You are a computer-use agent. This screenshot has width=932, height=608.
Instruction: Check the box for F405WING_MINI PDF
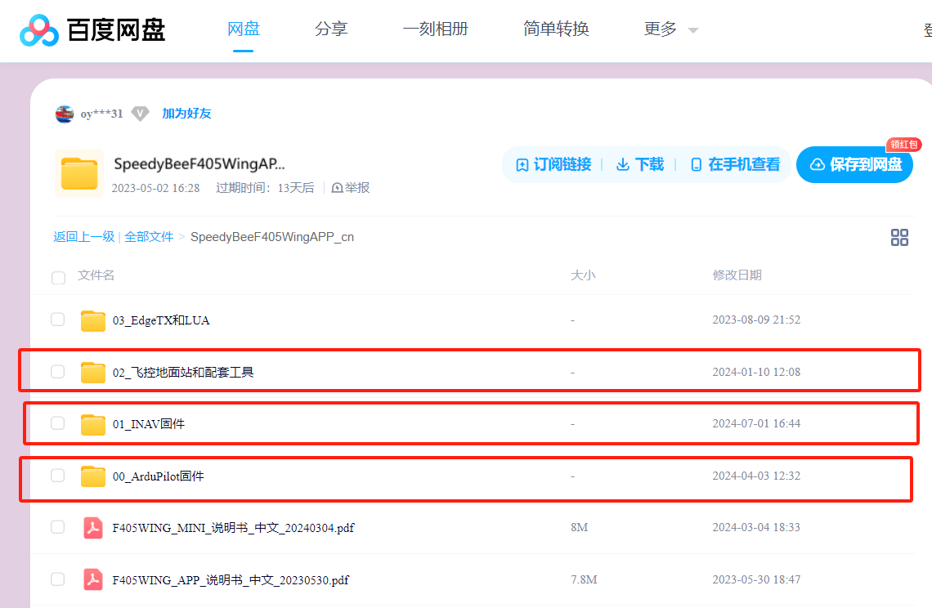pos(58,527)
